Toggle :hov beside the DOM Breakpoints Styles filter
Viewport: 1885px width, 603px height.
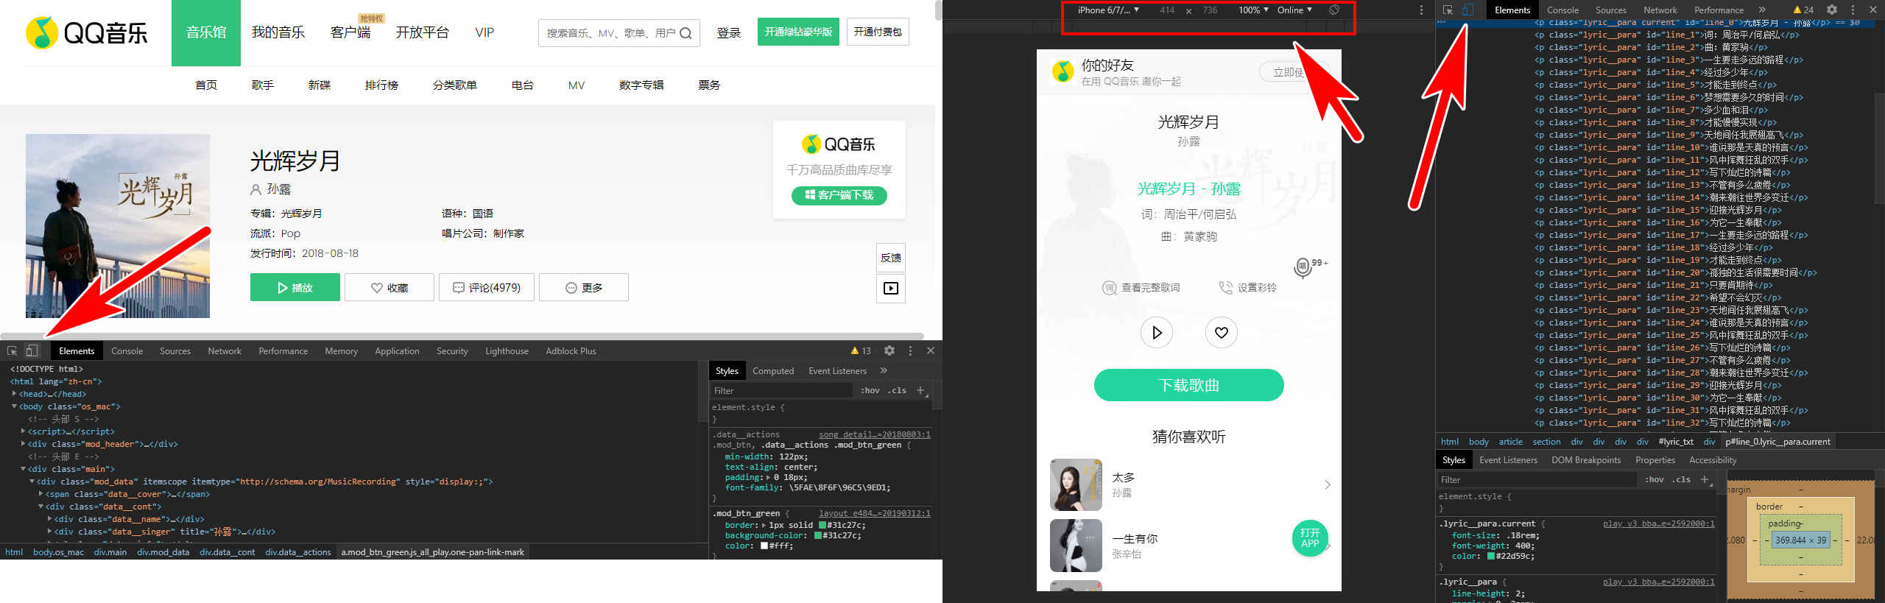pos(1655,479)
